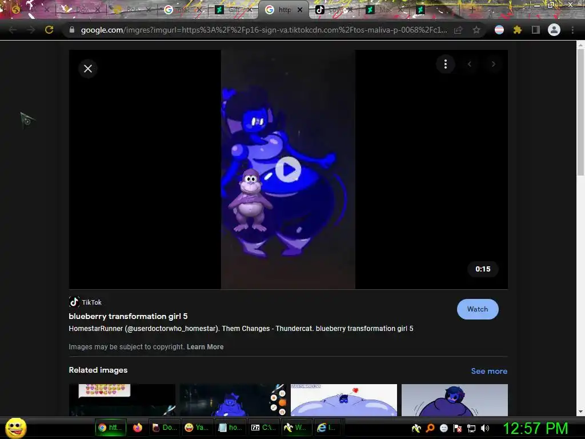Select the Chrome 'htt...' taskbar item
Image resolution: width=585 pixels, height=439 pixels.
pos(110,428)
